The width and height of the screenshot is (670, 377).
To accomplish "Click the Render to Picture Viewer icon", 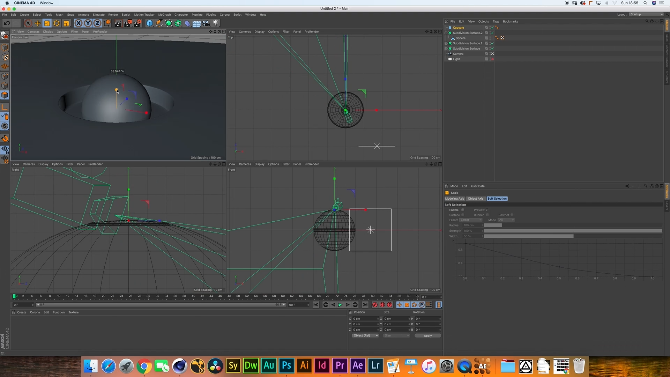I will coord(128,23).
